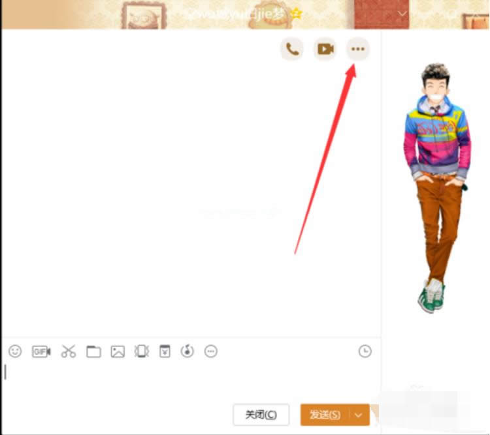Click the send file folder icon
This screenshot has width=490, height=435.
coord(93,352)
